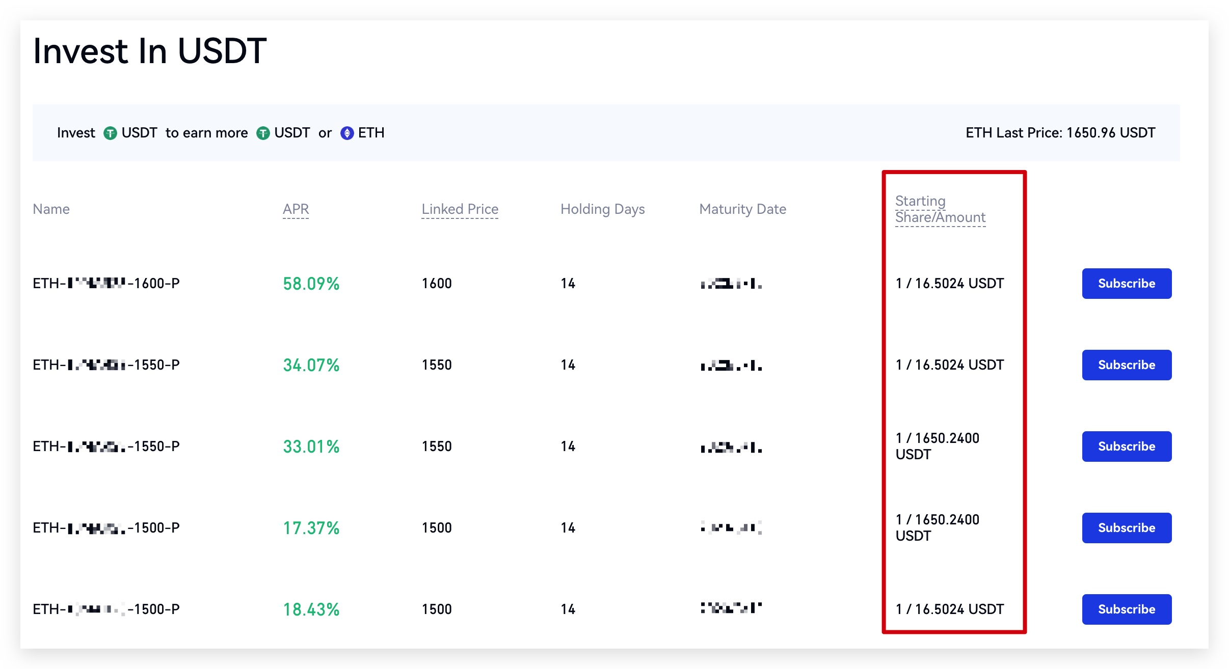Click the 1 / 1650.2400 USDT amount in the 33.01% row
Viewport: 1229px width, 669px height.
tap(937, 446)
